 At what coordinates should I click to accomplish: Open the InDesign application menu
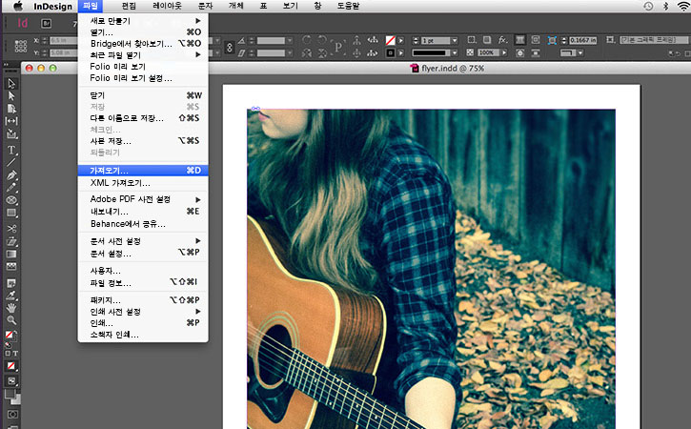(x=52, y=6)
